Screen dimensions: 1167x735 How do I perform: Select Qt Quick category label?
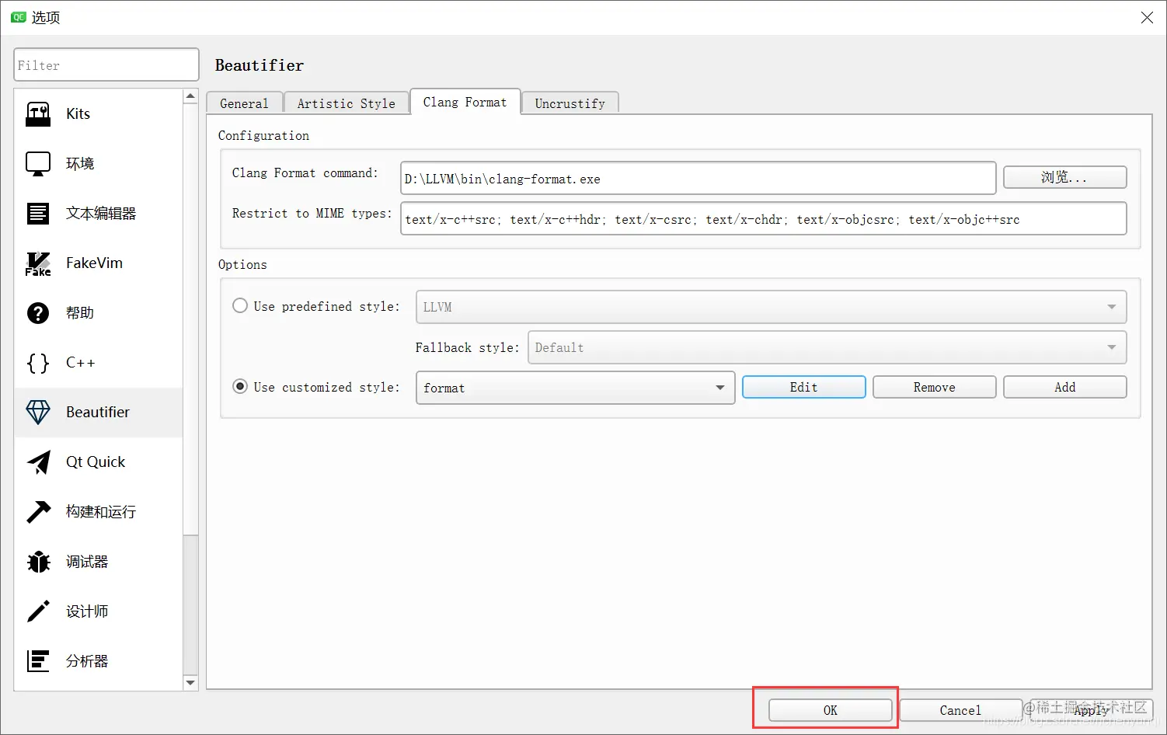point(96,462)
